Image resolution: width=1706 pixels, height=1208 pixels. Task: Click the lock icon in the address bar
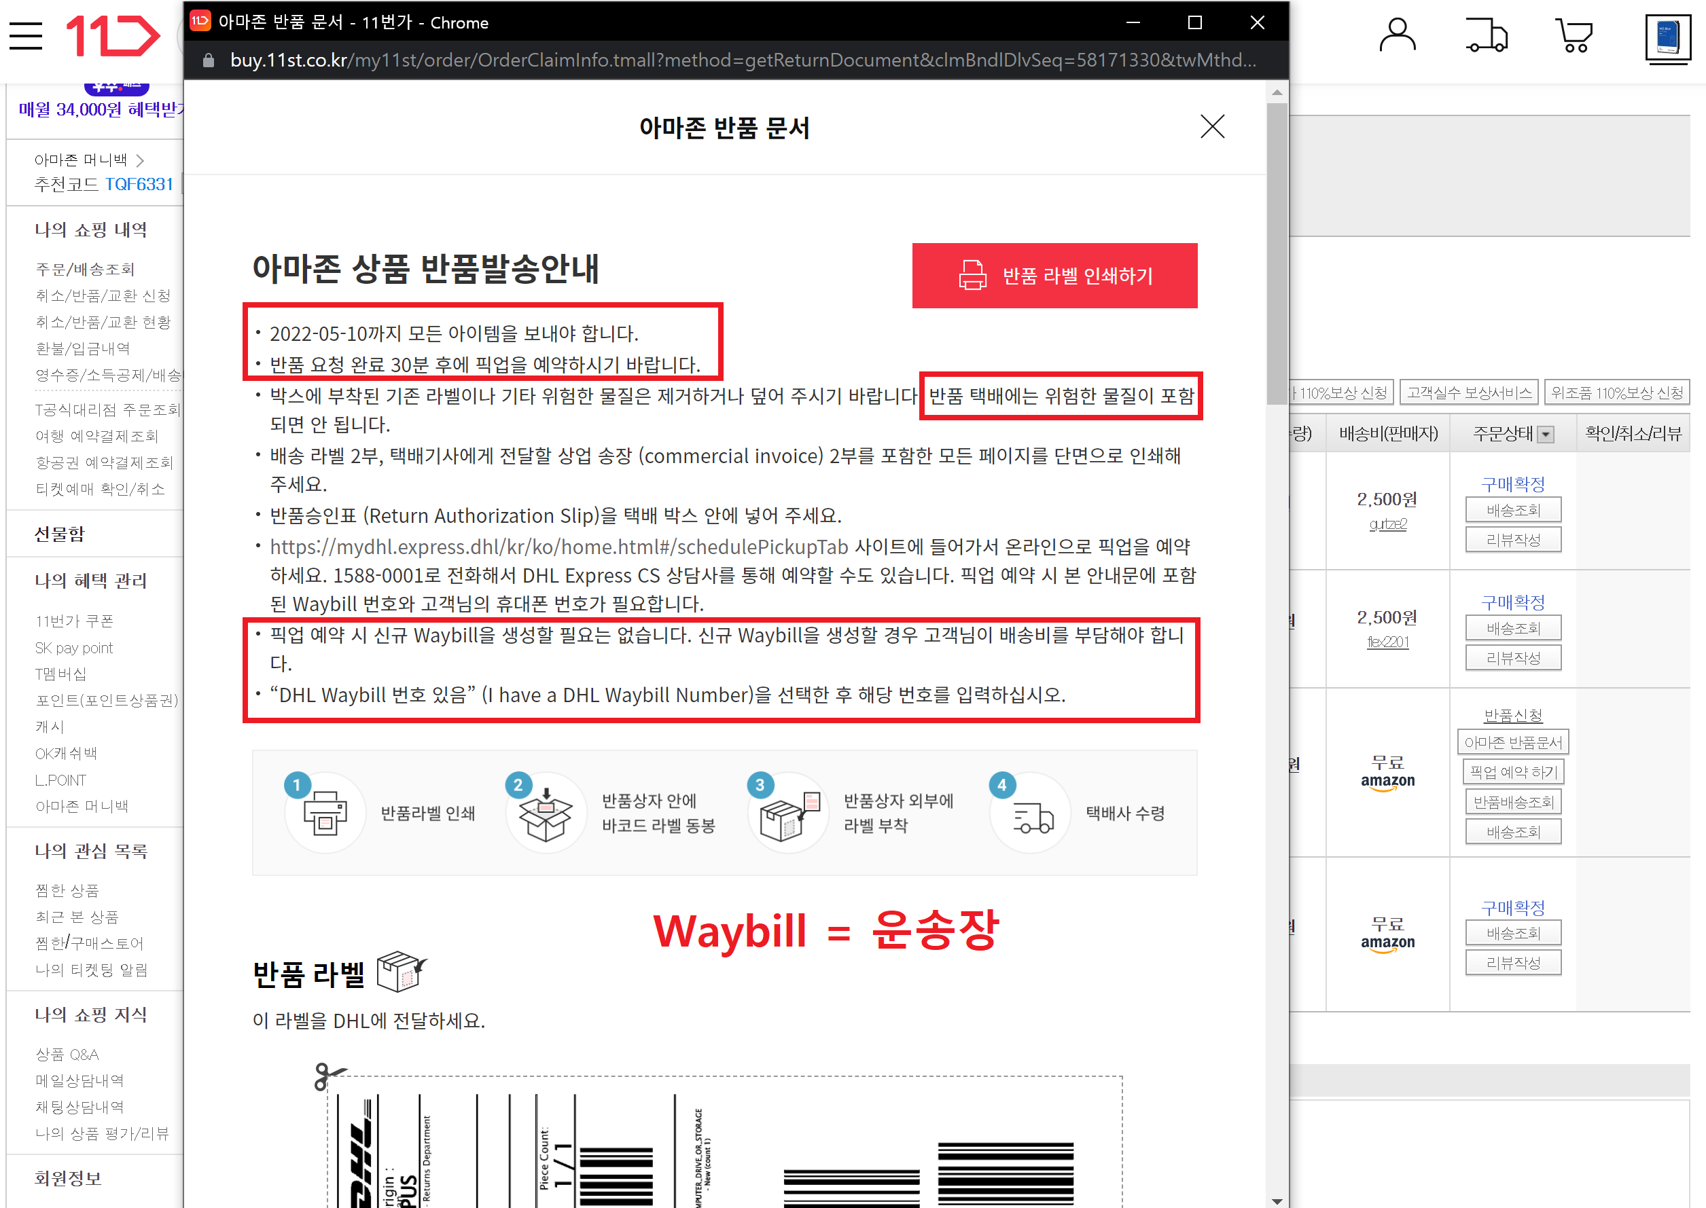(209, 60)
